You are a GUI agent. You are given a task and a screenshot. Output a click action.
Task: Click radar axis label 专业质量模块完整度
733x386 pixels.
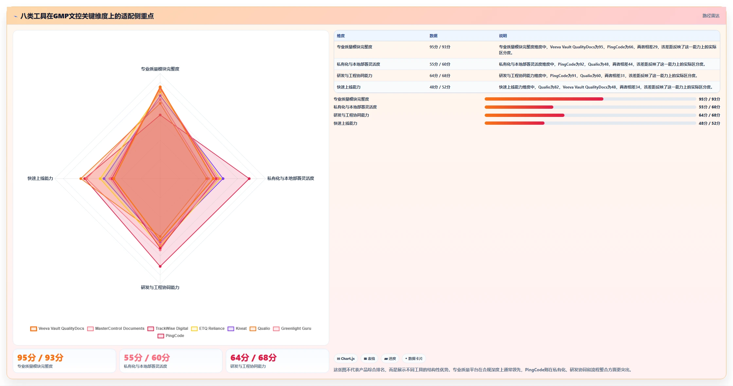coord(160,69)
